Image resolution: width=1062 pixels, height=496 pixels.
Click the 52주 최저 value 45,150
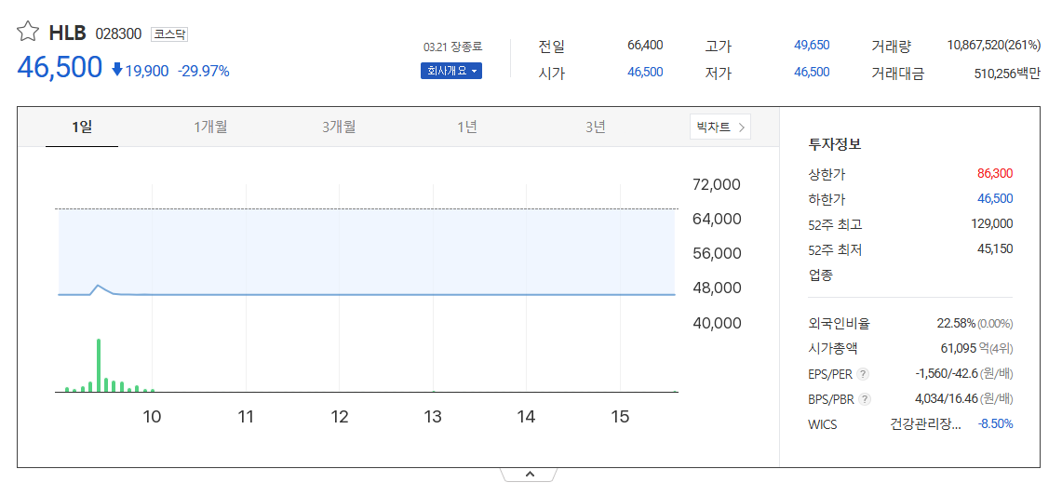pyautogui.click(x=995, y=248)
